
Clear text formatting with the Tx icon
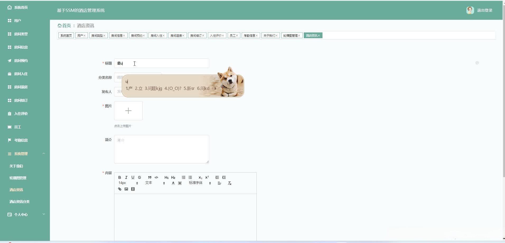(x=230, y=183)
